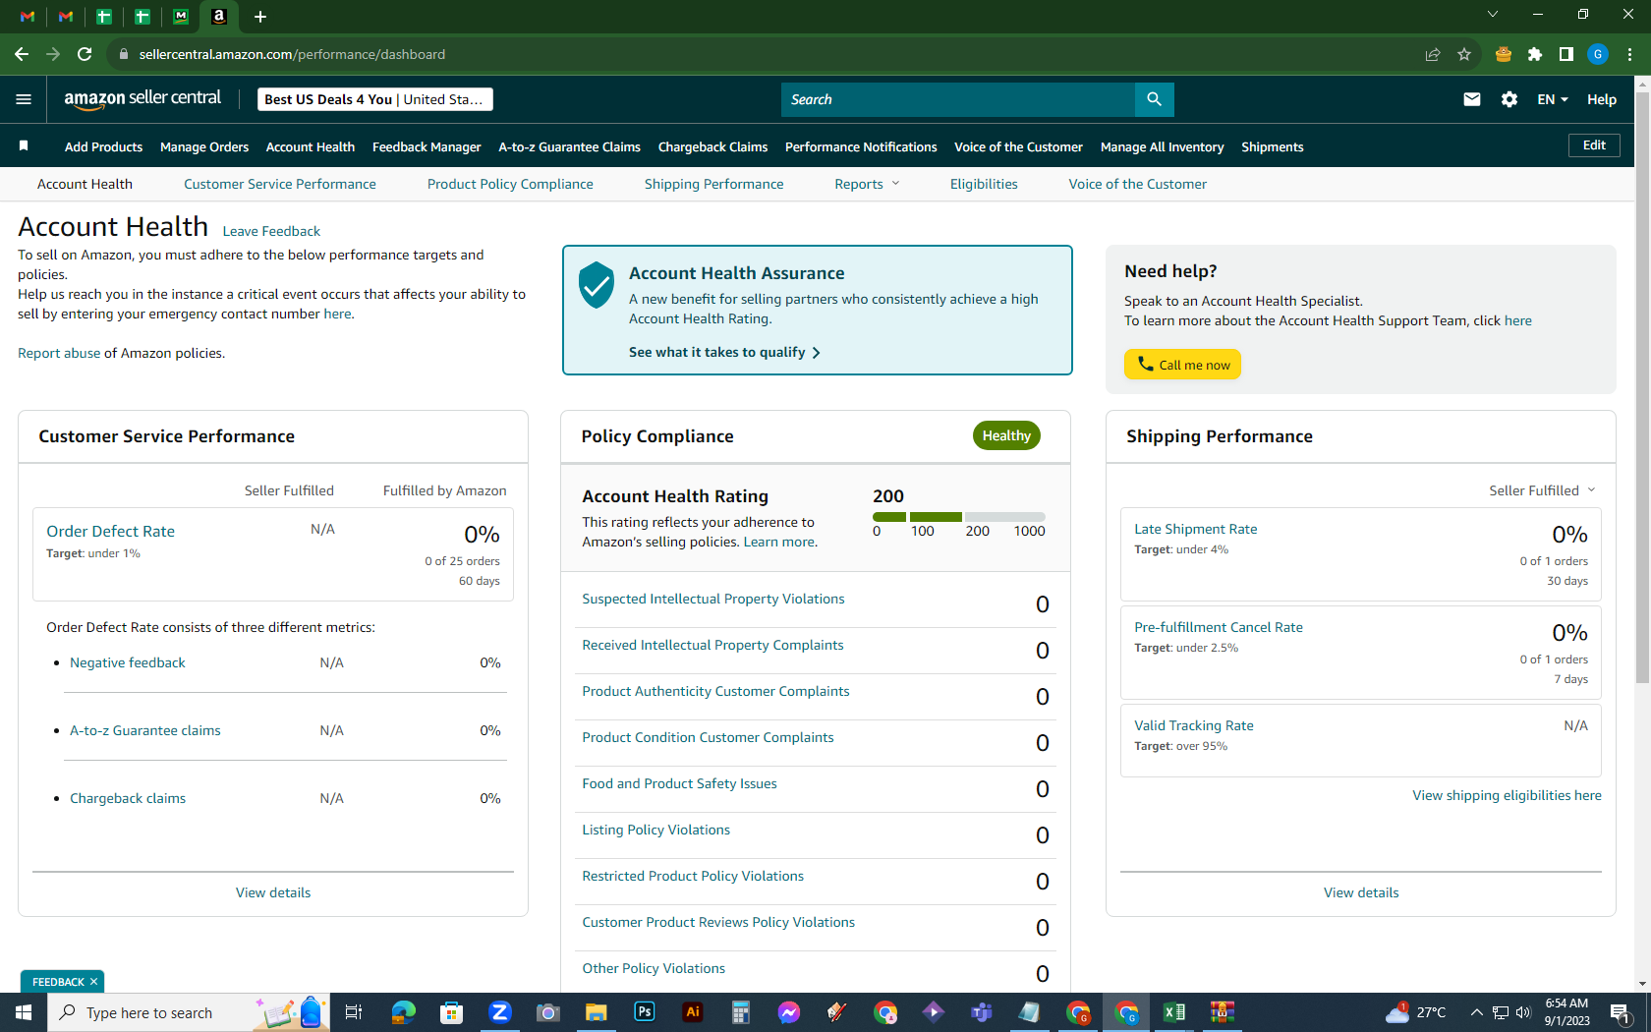Open the EN language dropdown
This screenshot has width=1651, height=1032.
[1553, 99]
